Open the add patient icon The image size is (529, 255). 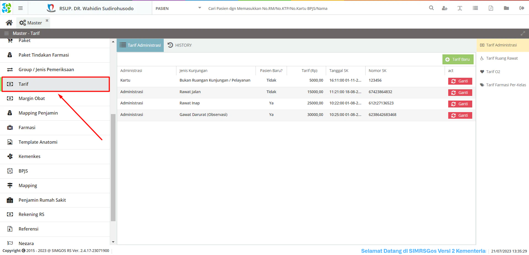click(444, 8)
